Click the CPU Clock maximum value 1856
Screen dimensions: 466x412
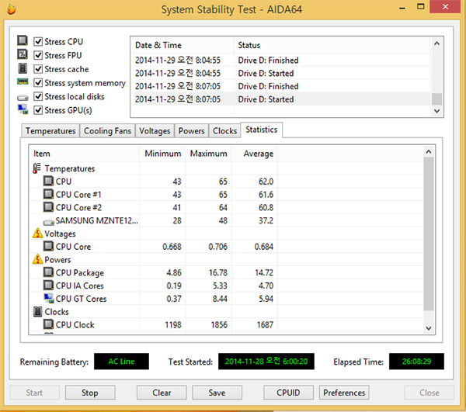[x=219, y=325]
